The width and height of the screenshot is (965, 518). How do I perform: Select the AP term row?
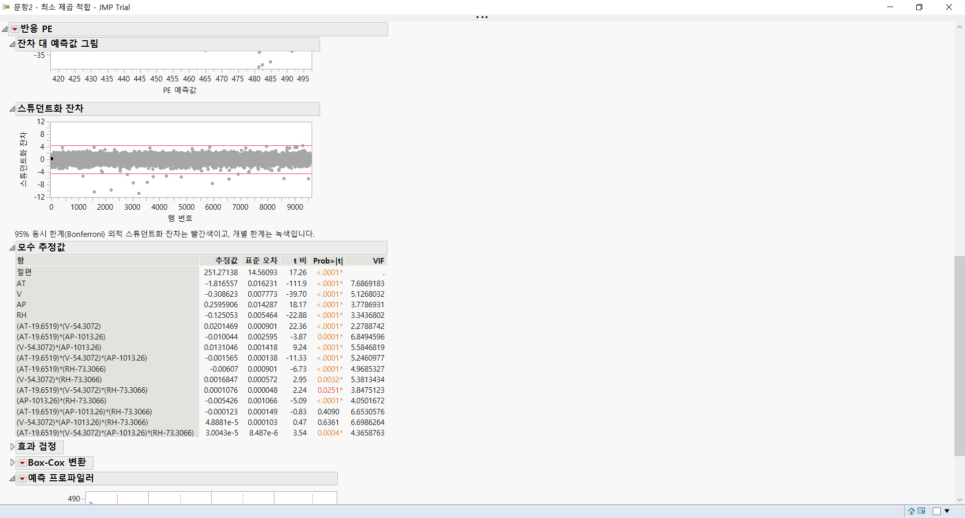pos(21,305)
